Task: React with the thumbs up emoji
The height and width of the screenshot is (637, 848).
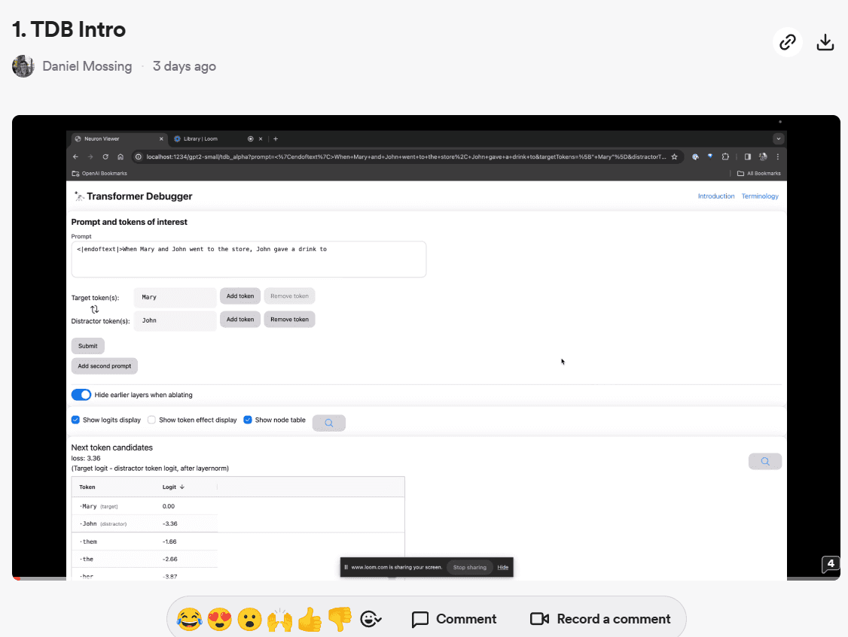Action: pyautogui.click(x=310, y=619)
